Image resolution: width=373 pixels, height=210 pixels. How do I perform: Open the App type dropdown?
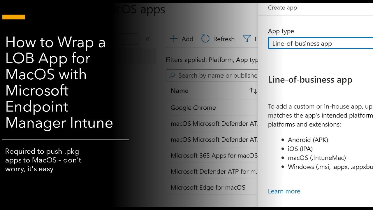click(x=321, y=43)
